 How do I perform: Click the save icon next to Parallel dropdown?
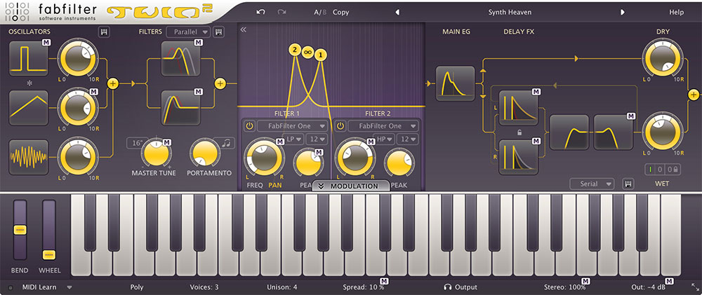218,32
